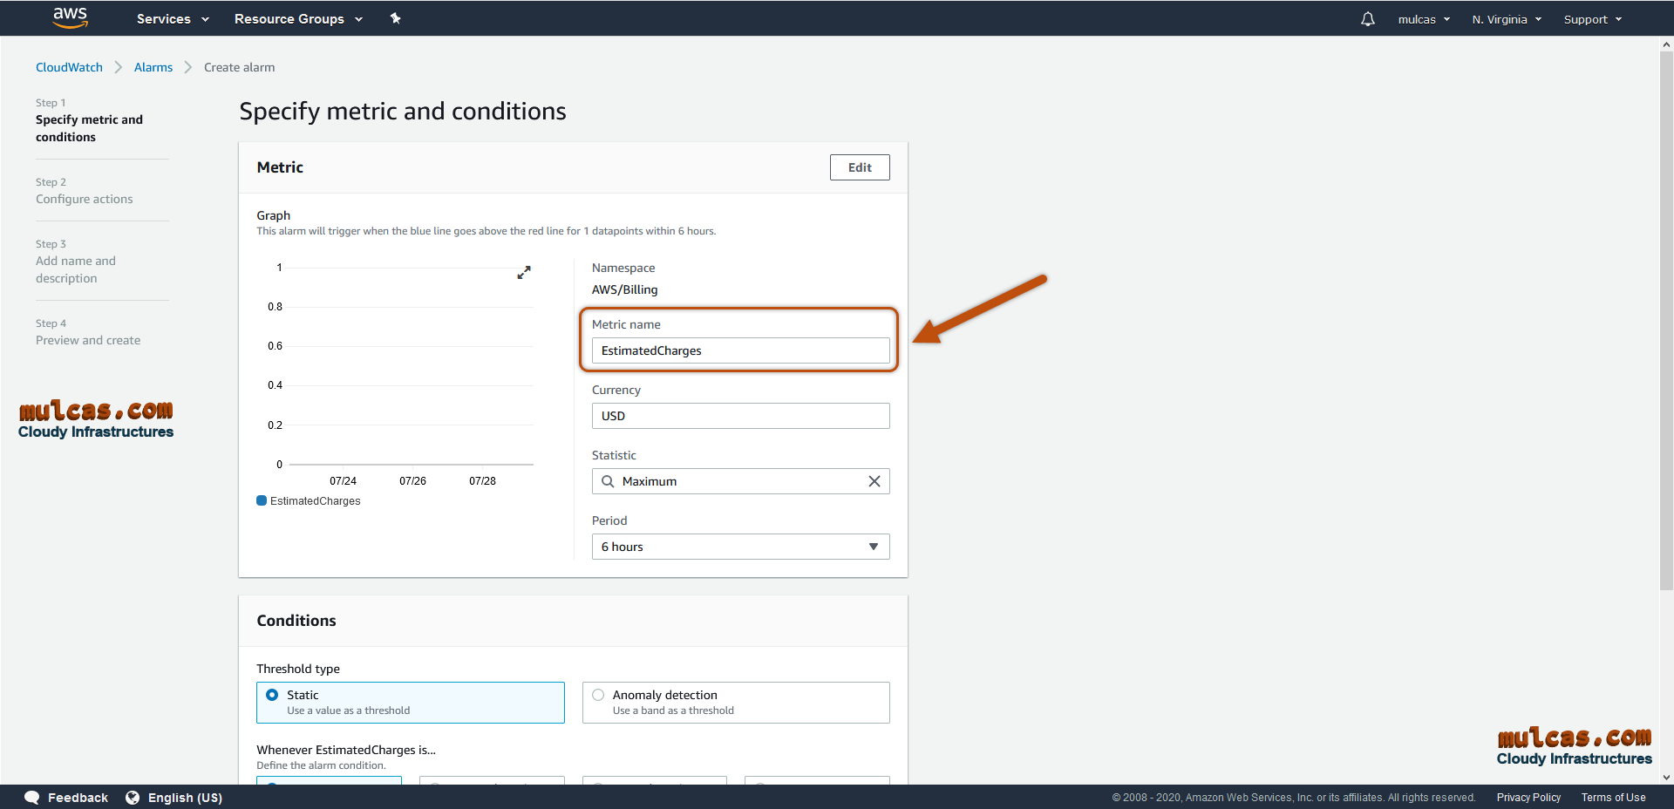Click the AWS logo home icon
Screen dimensions: 1674x809
click(70, 17)
